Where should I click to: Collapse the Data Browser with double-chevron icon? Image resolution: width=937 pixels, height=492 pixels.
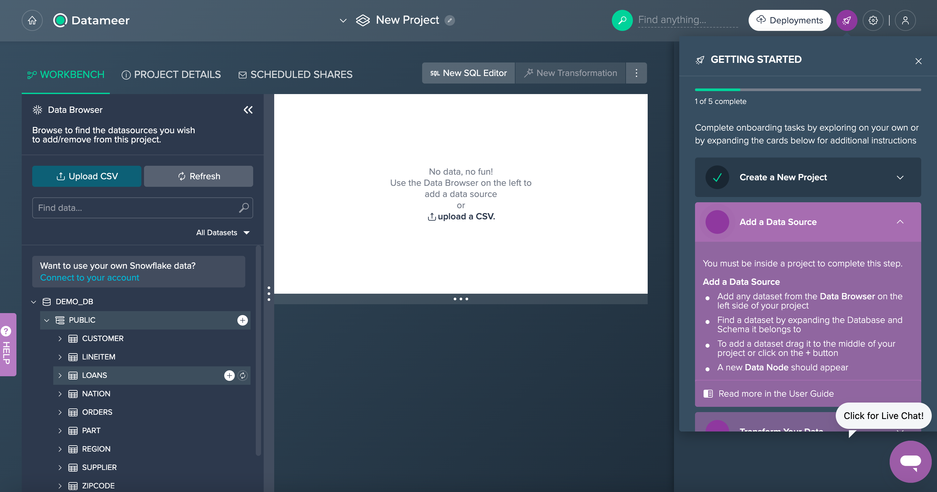click(x=248, y=110)
